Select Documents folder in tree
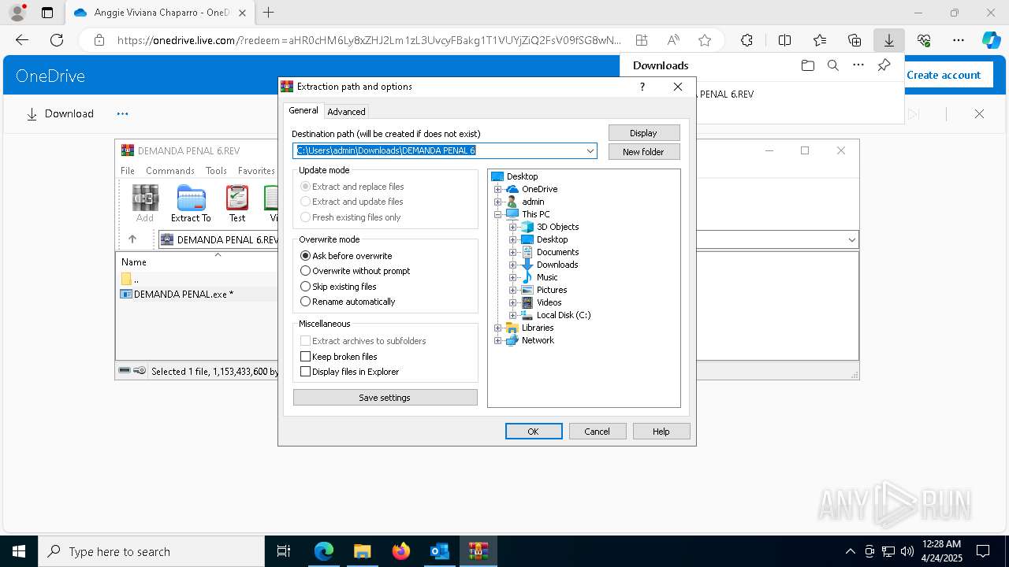This screenshot has height=567, width=1009. tap(557, 252)
